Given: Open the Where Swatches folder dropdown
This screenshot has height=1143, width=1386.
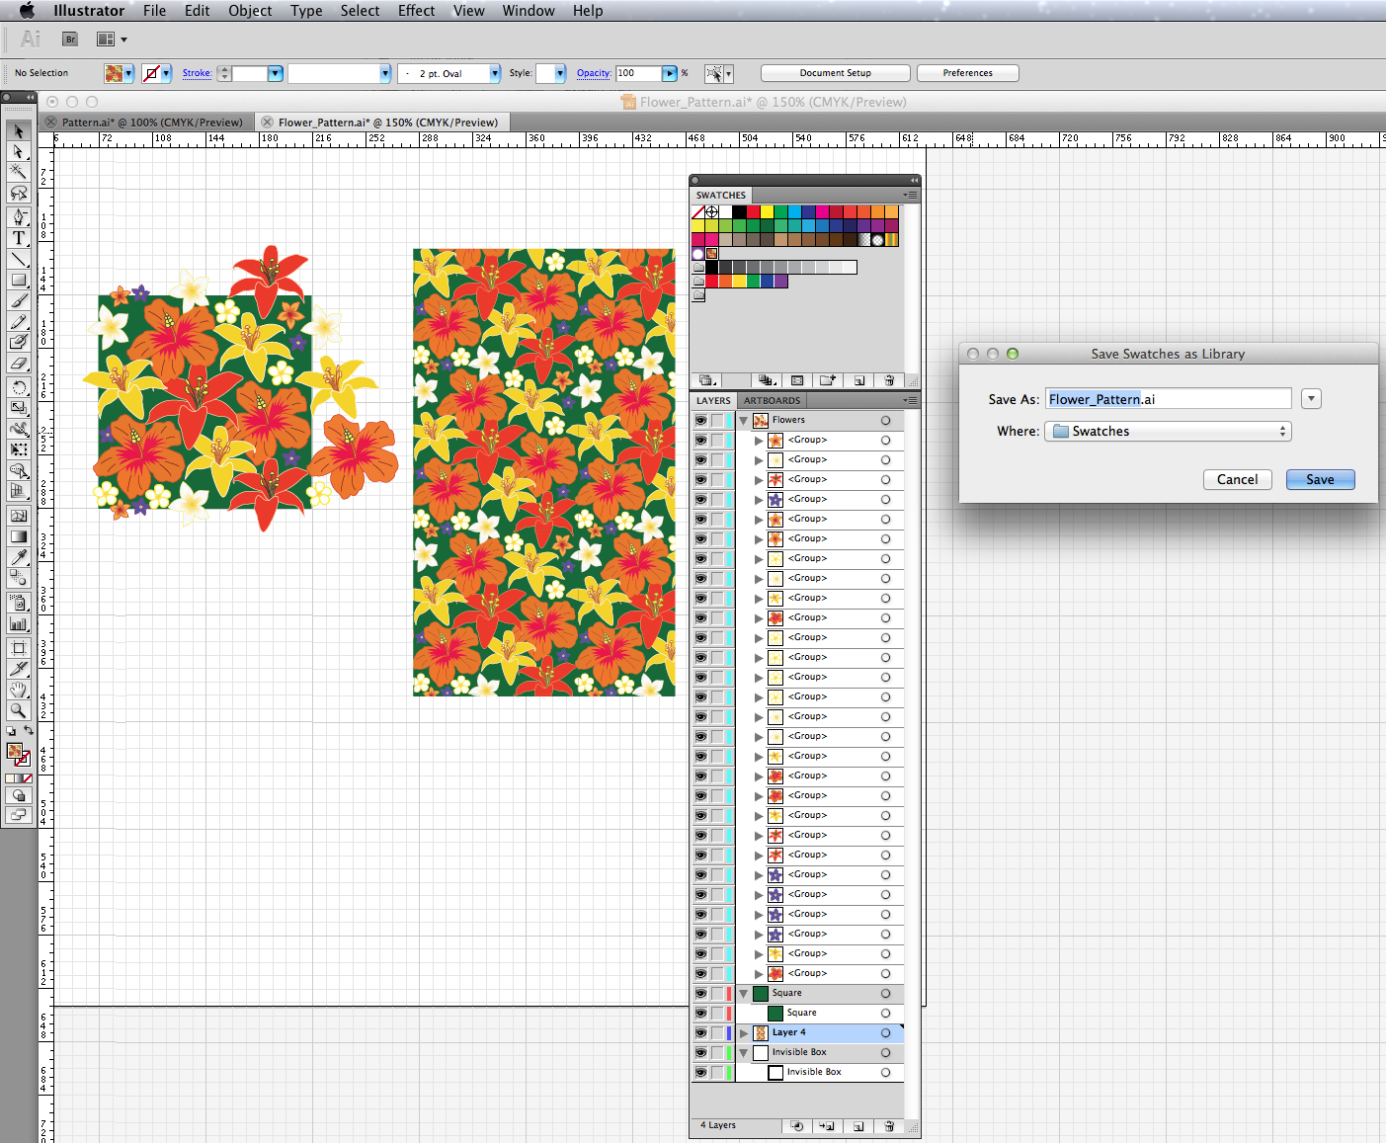Looking at the screenshot, I should pyautogui.click(x=1168, y=432).
